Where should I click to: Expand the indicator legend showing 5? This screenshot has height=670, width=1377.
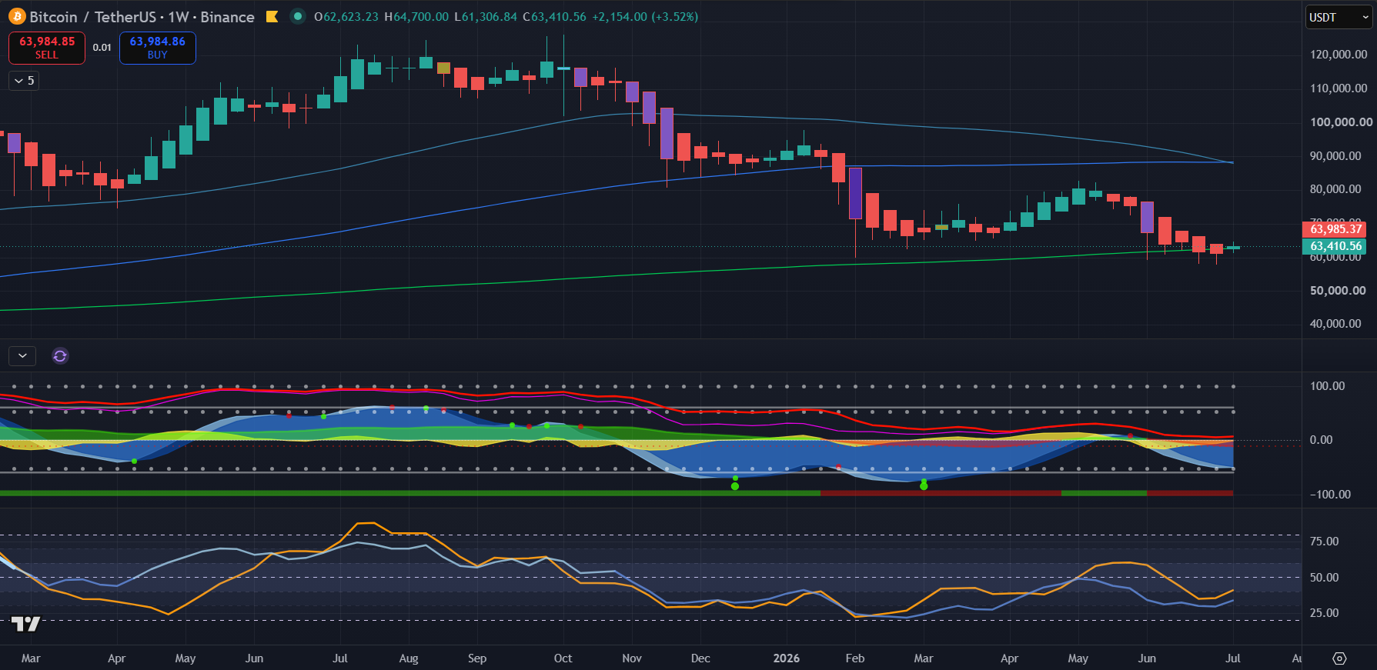tap(24, 80)
